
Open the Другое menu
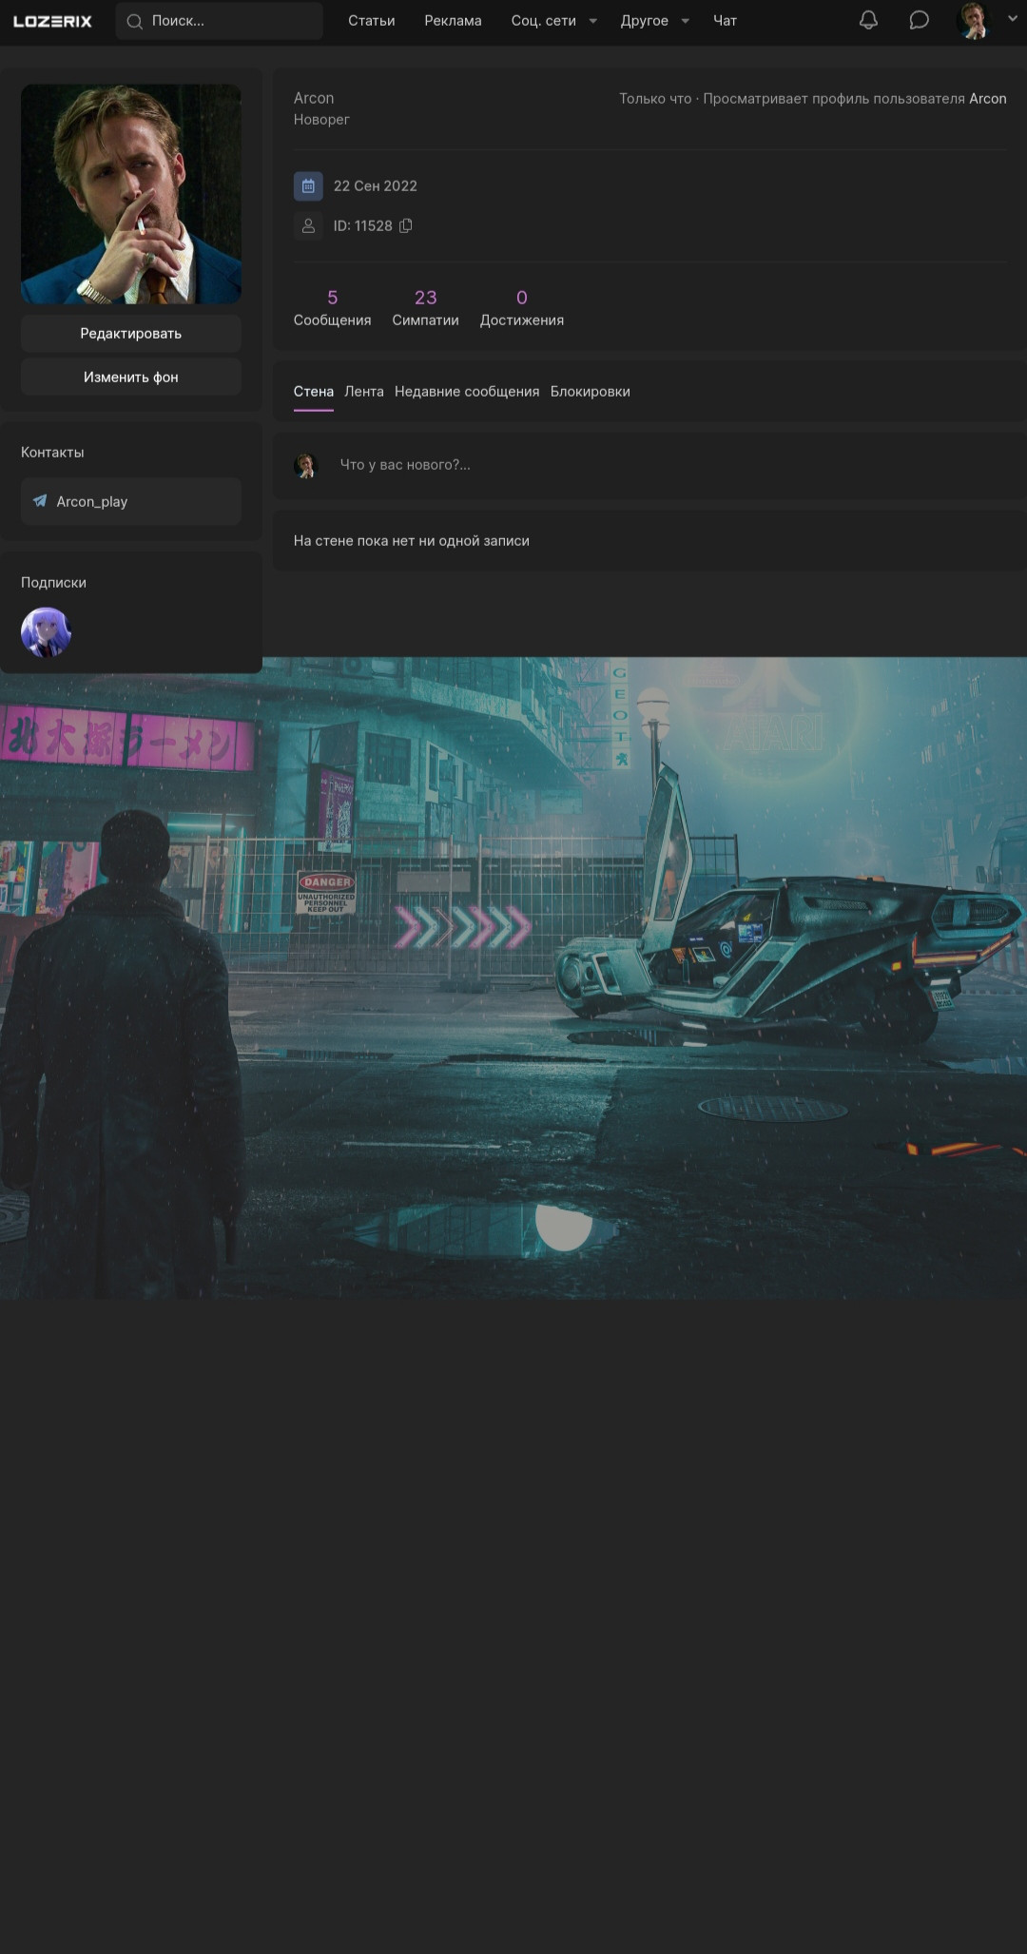point(645,21)
